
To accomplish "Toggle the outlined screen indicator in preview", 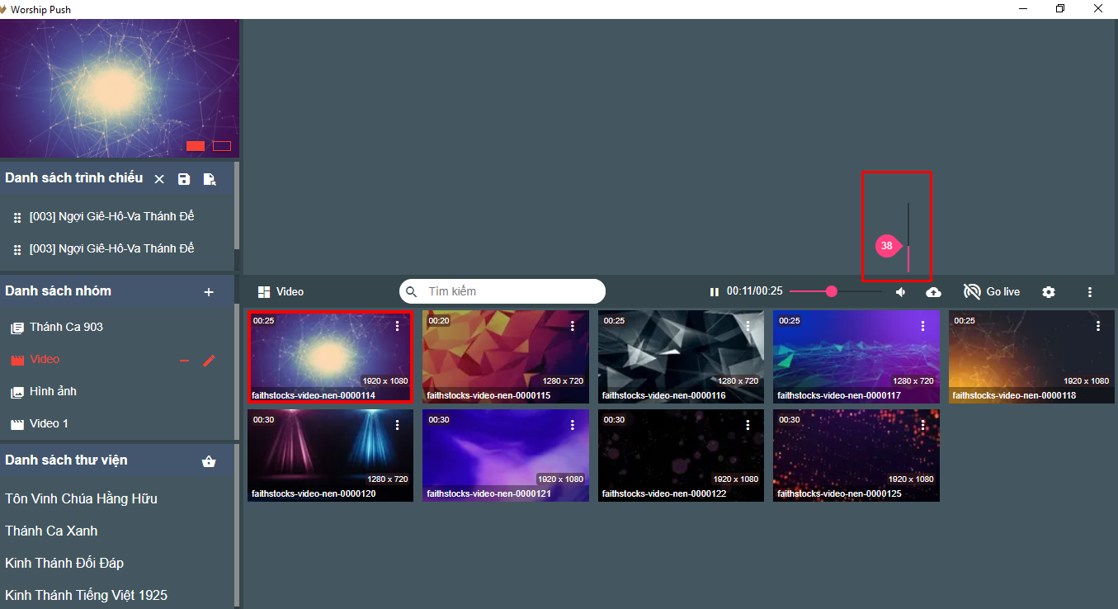I will [x=222, y=146].
